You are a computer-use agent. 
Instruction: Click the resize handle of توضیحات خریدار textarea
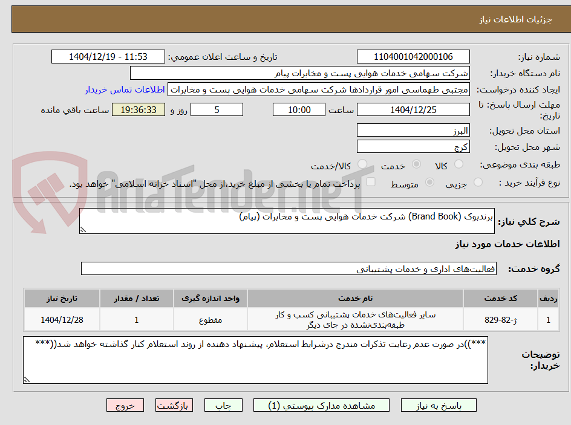click(x=27, y=380)
